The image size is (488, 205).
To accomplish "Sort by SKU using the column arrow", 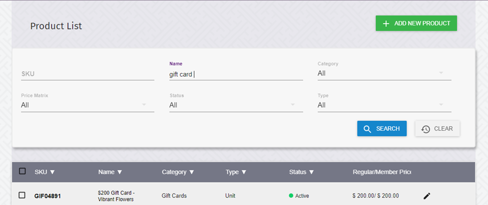I will click(x=52, y=172).
